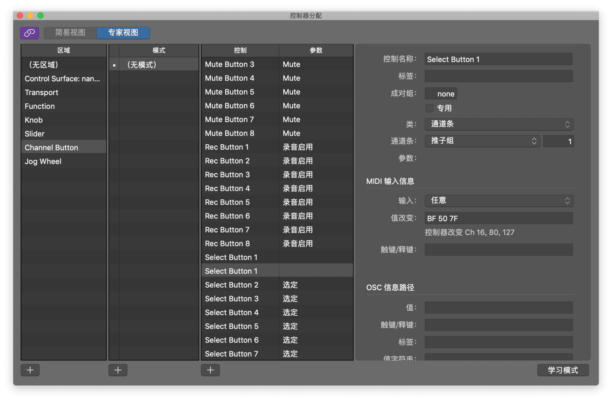Open the 类 dropdown showing 通道条
This screenshot has width=612, height=401.
click(x=499, y=124)
